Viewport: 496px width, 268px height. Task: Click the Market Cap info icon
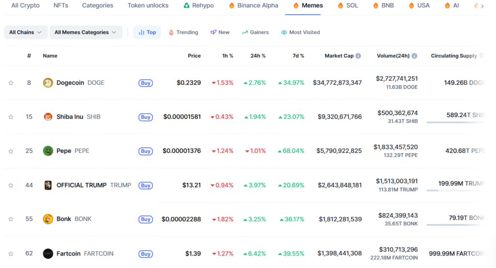click(x=358, y=56)
